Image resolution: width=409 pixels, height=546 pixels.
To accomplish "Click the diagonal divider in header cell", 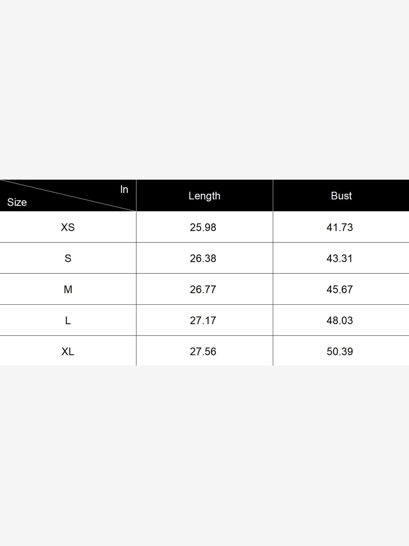I will point(68,196).
